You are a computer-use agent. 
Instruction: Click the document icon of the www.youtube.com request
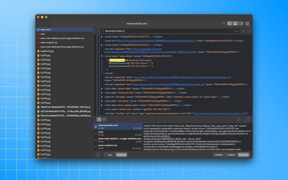tap(96, 127)
